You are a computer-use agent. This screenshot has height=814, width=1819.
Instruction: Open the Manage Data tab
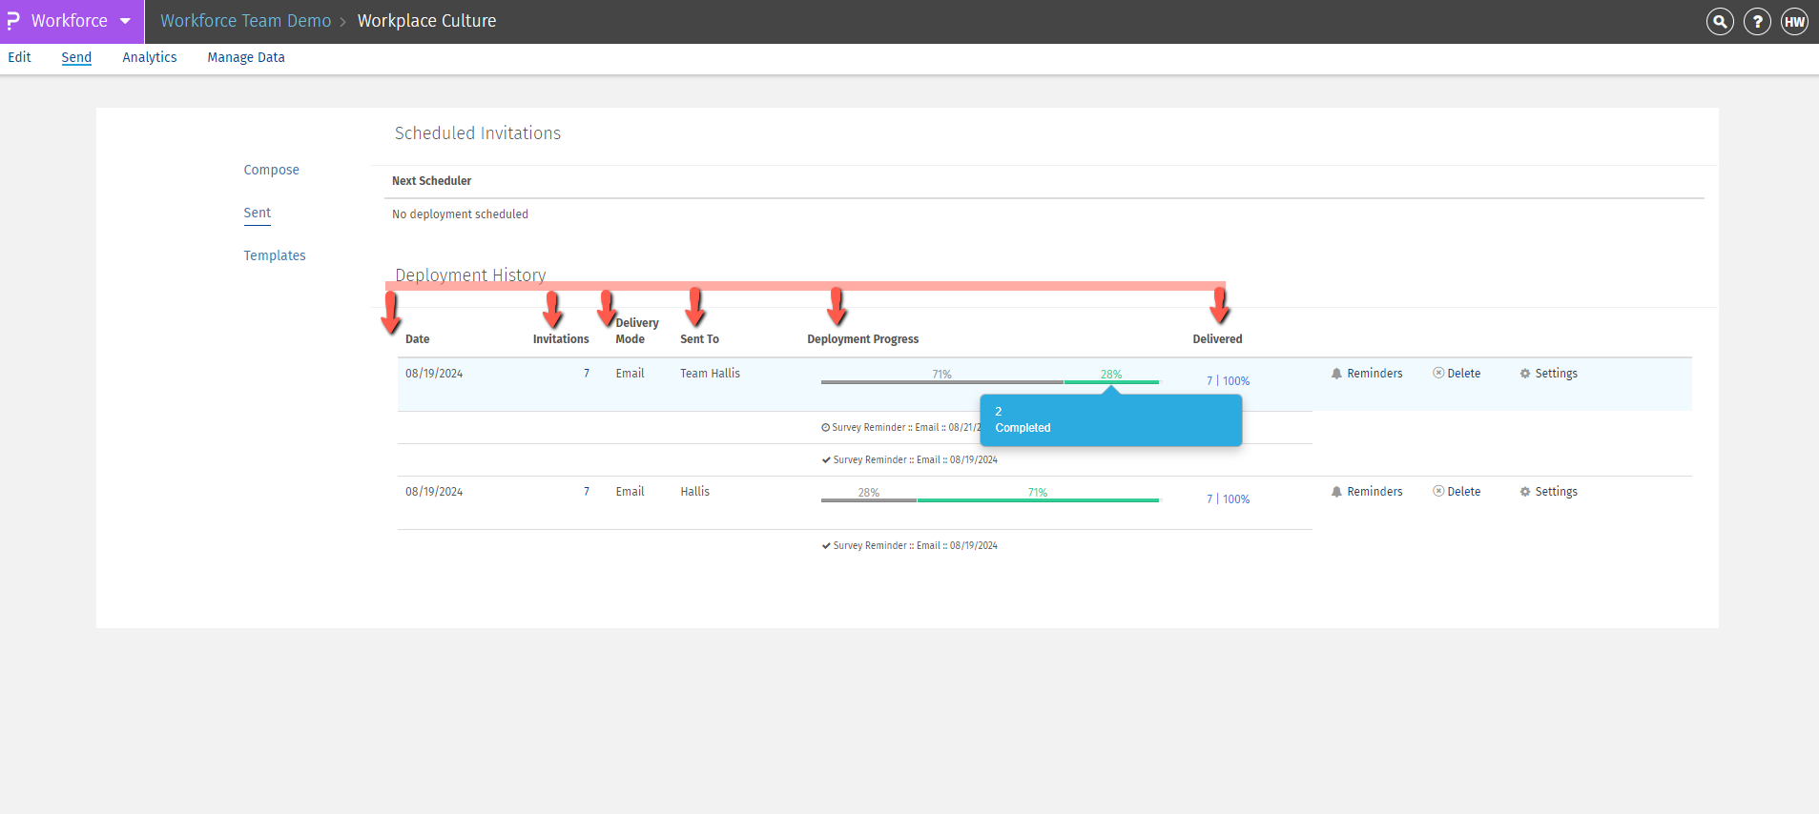pos(246,57)
